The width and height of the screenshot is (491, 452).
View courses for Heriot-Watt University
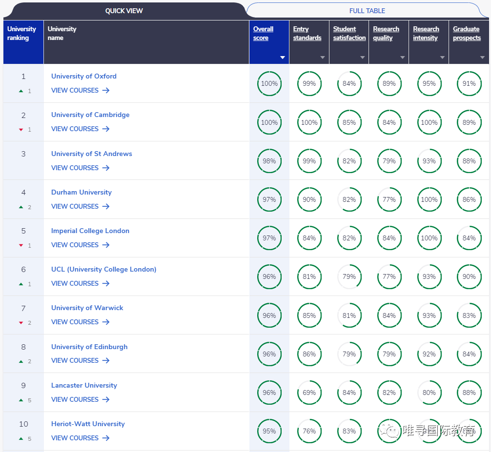[x=80, y=438]
